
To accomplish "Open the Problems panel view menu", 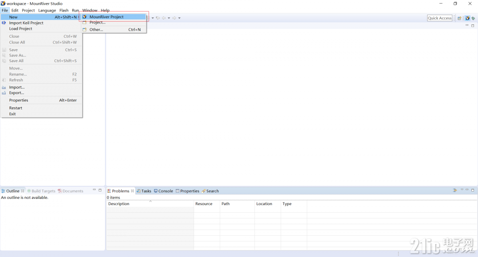I will tap(462, 190).
